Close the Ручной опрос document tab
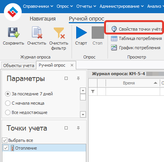 click(72, 65)
